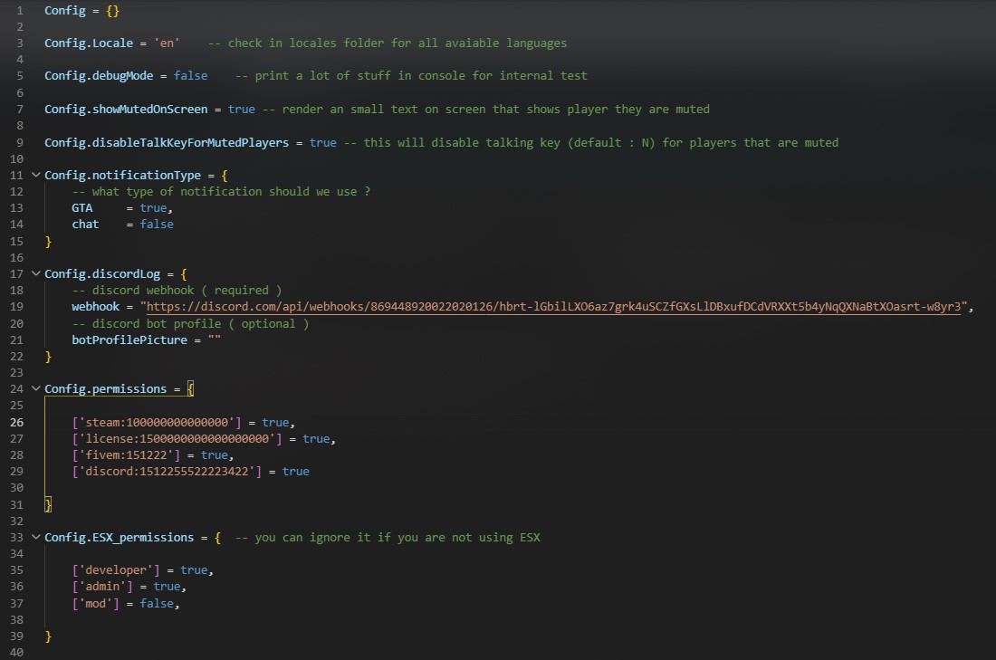Click comment about ignoring if not using ESX
The height and width of the screenshot is (660, 996).
point(388,538)
